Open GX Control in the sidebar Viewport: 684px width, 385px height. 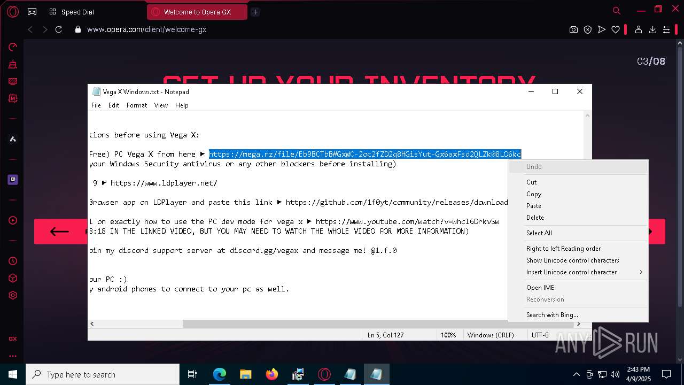pos(13,47)
